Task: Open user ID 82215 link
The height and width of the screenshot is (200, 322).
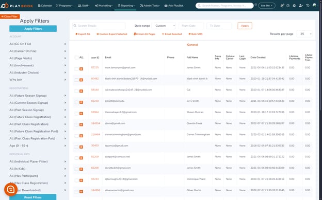Action: pos(95,67)
